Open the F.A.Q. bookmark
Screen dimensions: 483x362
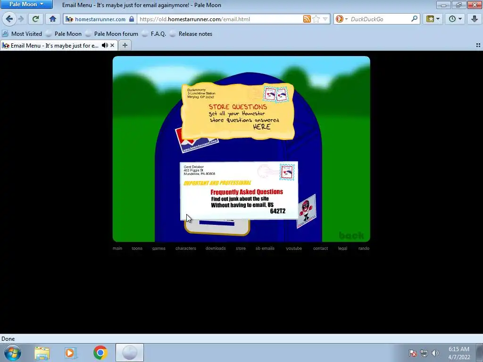[x=154, y=34]
